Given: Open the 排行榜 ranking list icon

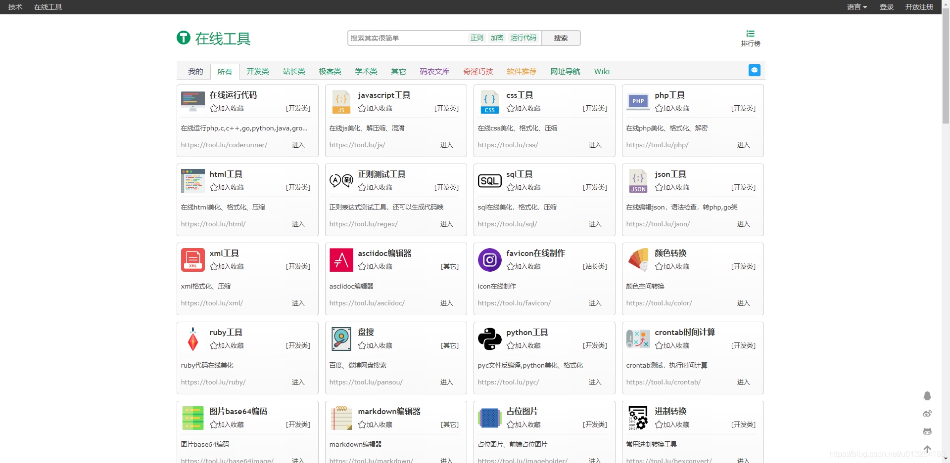Looking at the screenshot, I should [751, 34].
